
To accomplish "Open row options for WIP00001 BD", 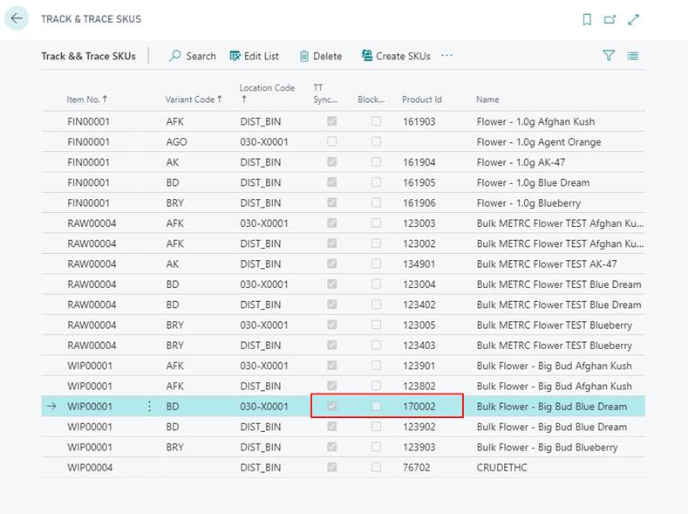I will (x=149, y=407).
